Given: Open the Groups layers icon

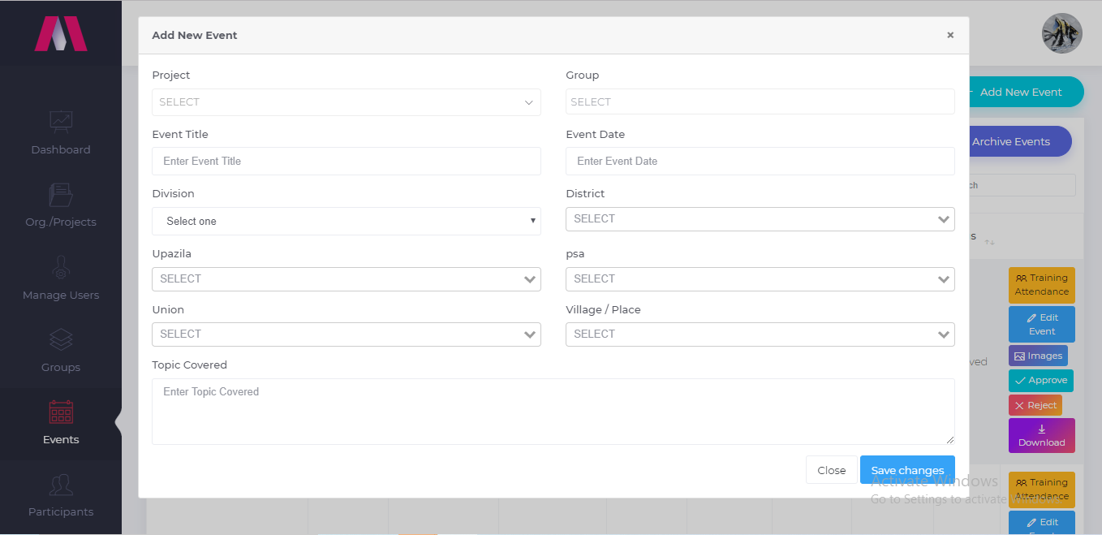Looking at the screenshot, I should (61, 339).
